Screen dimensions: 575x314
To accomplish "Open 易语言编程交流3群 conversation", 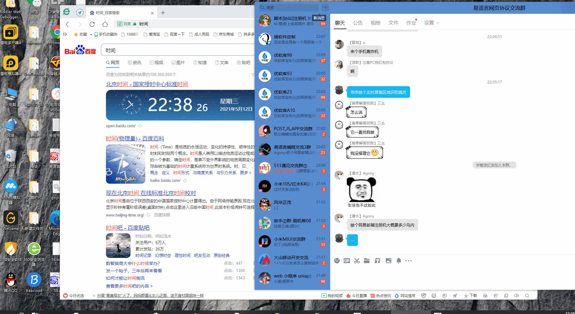I will click(x=292, y=150).
